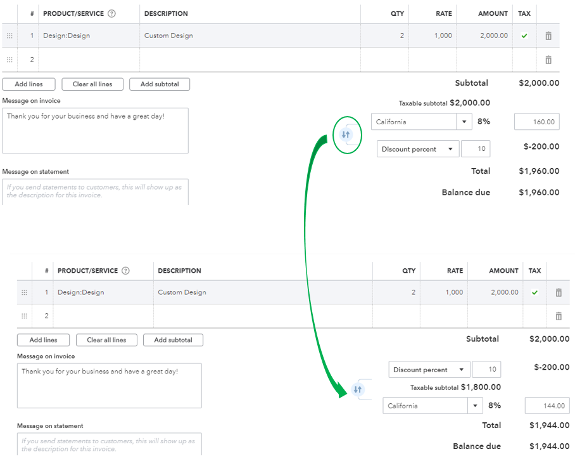
Task: Click reorder arrows icon in lower invoice
Action: pyautogui.click(x=358, y=390)
